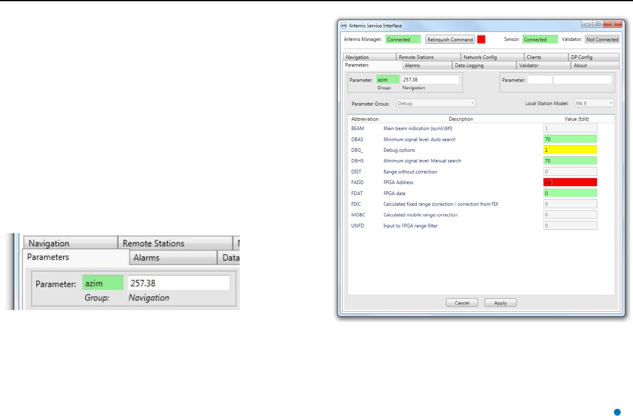Open the Parameter Group dropdown showing Debug
Screen dimensions: 633x416
(436, 103)
